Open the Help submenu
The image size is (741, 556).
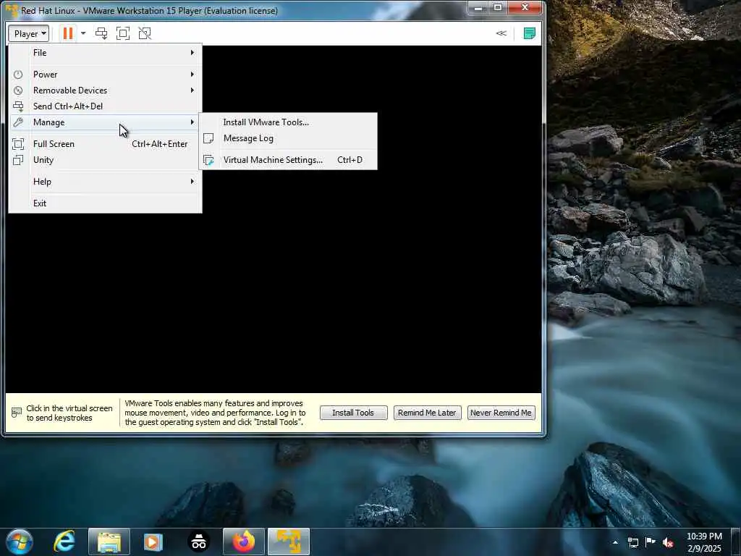[106, 182]
